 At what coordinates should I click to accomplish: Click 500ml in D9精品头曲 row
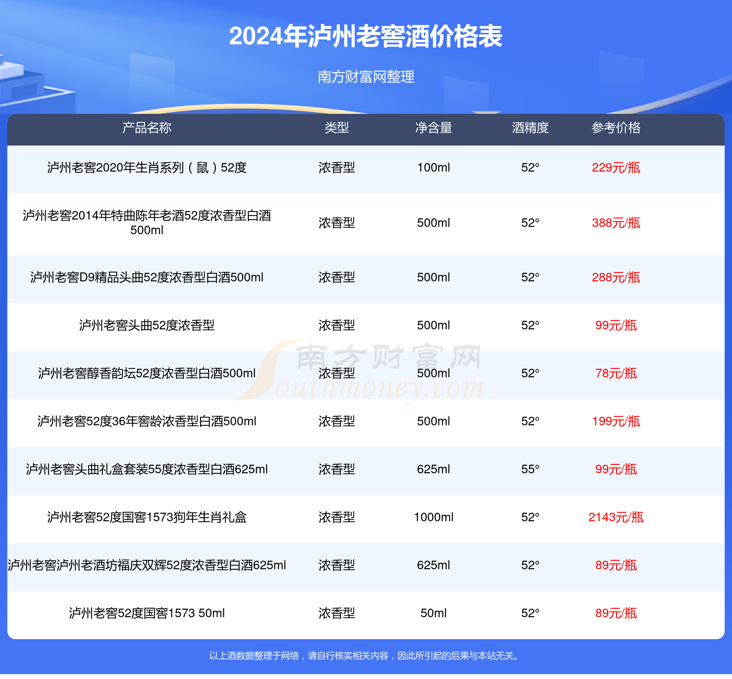coord(434,277)
